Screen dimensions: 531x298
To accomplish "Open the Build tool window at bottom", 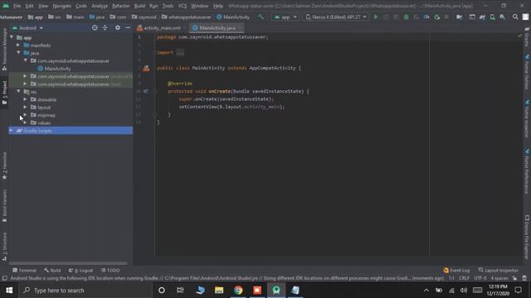I will pyautogui.click(x=52, y=271).
